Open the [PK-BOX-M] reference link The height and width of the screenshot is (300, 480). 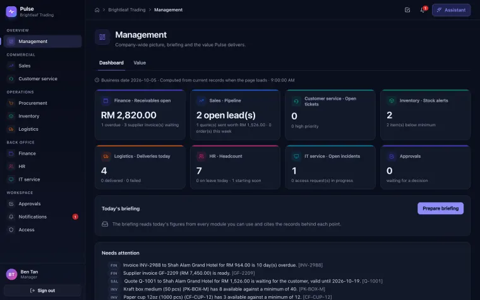(312, 289)
